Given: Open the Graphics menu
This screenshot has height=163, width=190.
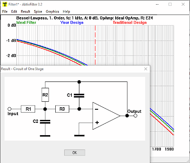Looking at the screenshot, I should pos(52,11).
